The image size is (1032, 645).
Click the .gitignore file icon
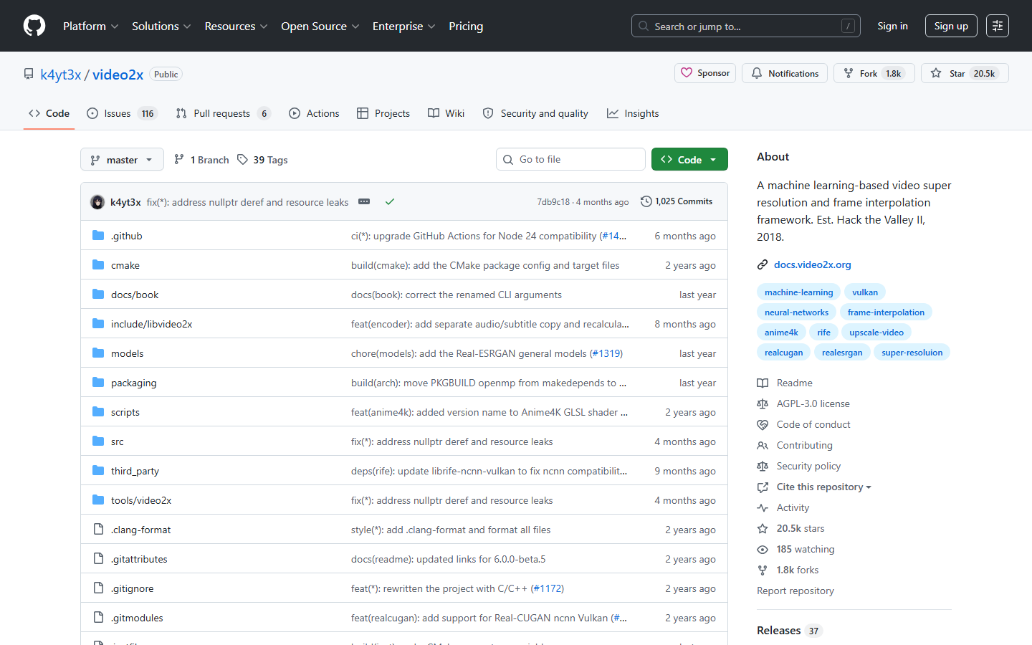coord(98,588)
